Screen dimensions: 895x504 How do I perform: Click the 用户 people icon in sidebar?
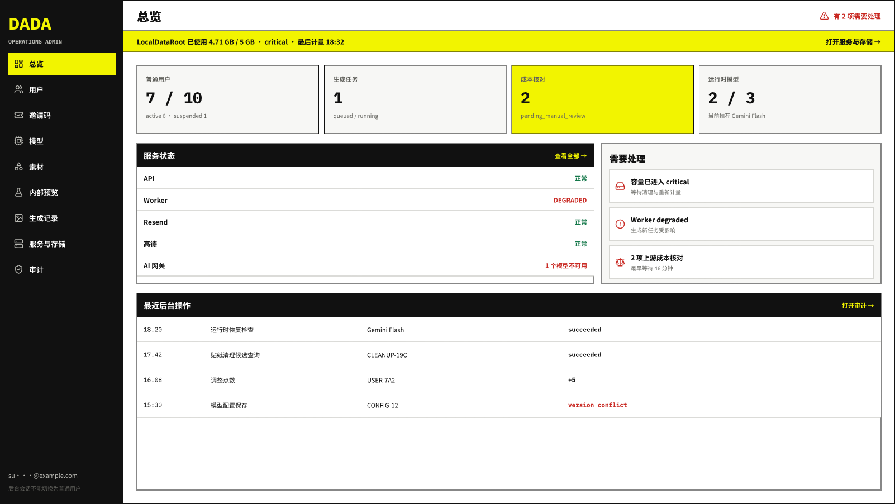(x=18, y=89)
